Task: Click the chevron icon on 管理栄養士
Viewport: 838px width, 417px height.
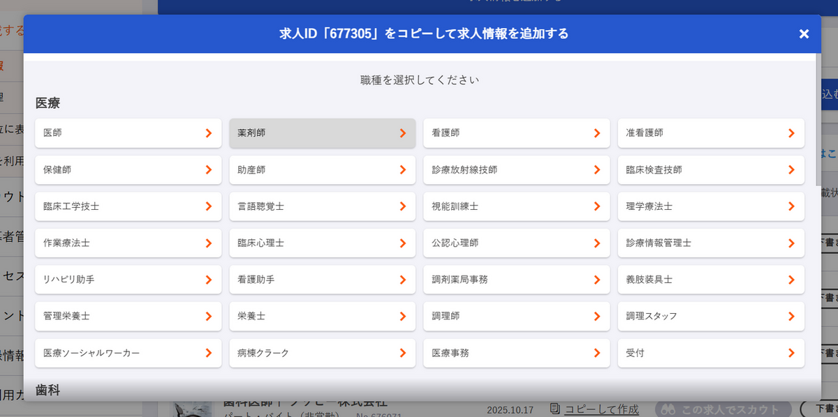Action: click(208, 317)
